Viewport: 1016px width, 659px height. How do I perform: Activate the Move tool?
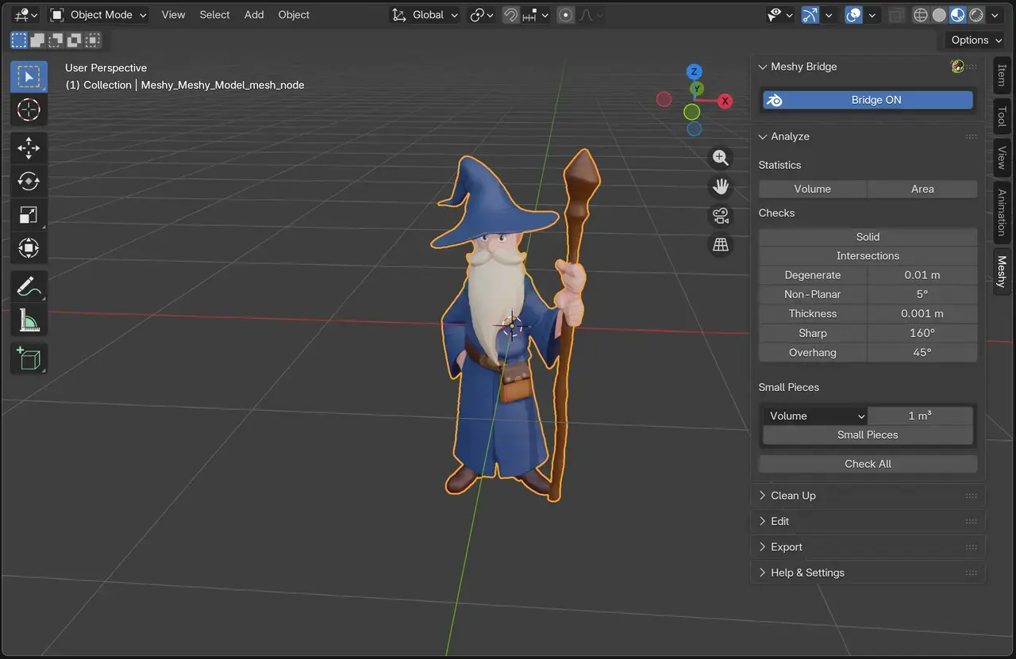[29, 148]
